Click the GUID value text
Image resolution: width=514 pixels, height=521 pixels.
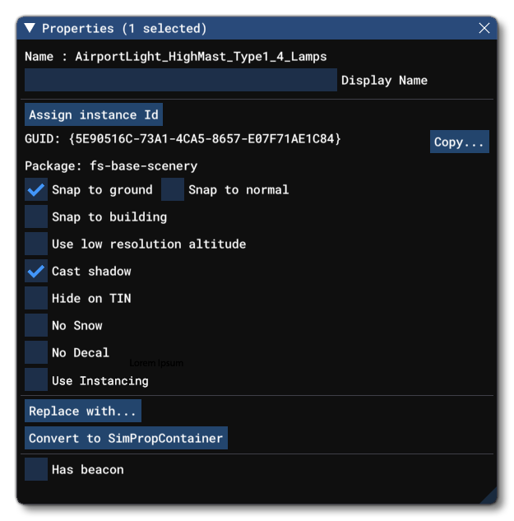coord(205,138)
